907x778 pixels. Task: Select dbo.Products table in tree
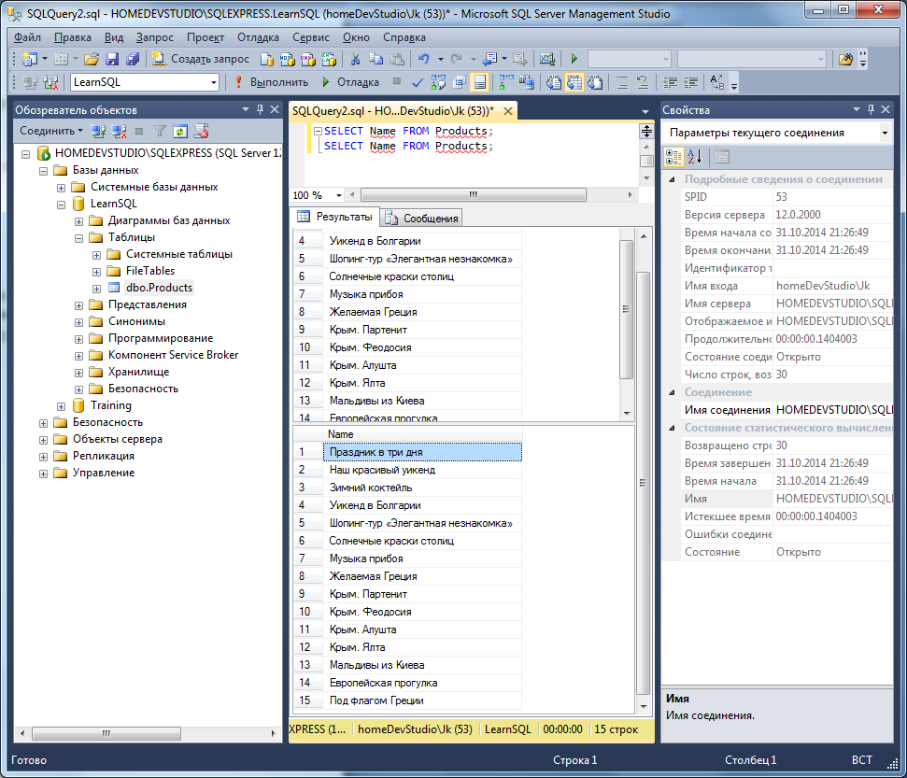(x=159, y=288)
